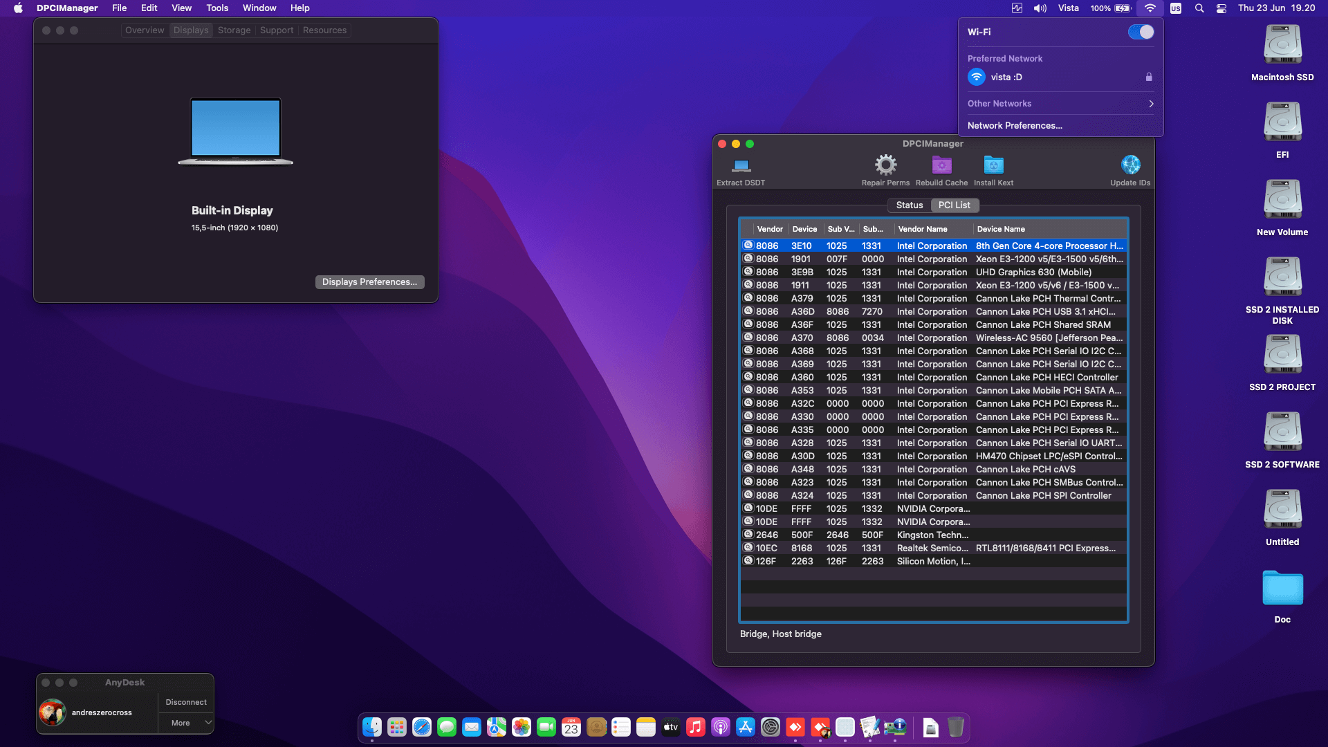Viewport: 1328px width, 747px height.
Task: Open the Trash in the Dock
Action: (956, 727)
